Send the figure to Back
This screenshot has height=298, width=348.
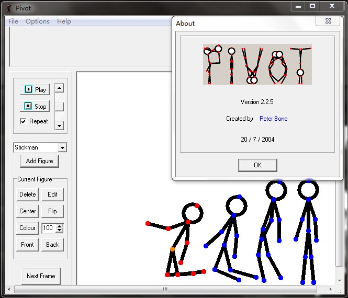[x=52, y=245]
